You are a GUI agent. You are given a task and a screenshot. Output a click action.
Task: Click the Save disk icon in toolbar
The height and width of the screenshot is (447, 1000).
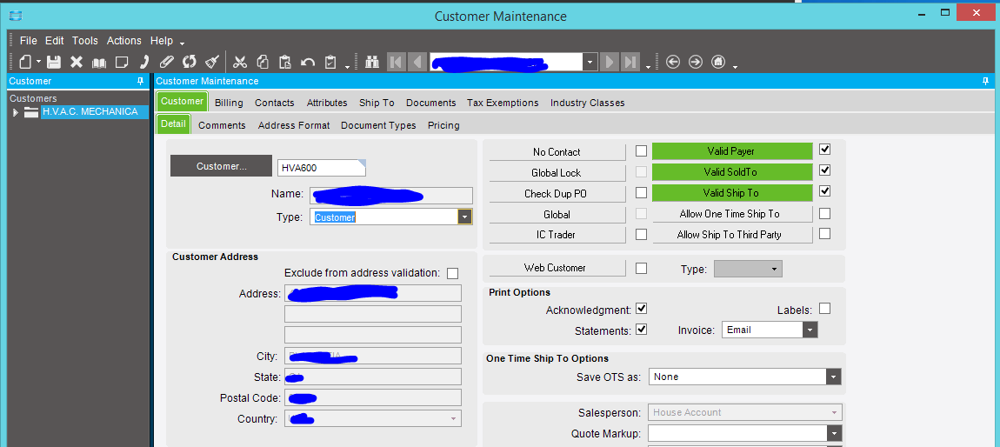tap(54, 62)
